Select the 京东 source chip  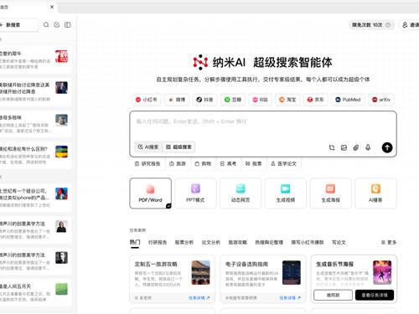[315, 100]
